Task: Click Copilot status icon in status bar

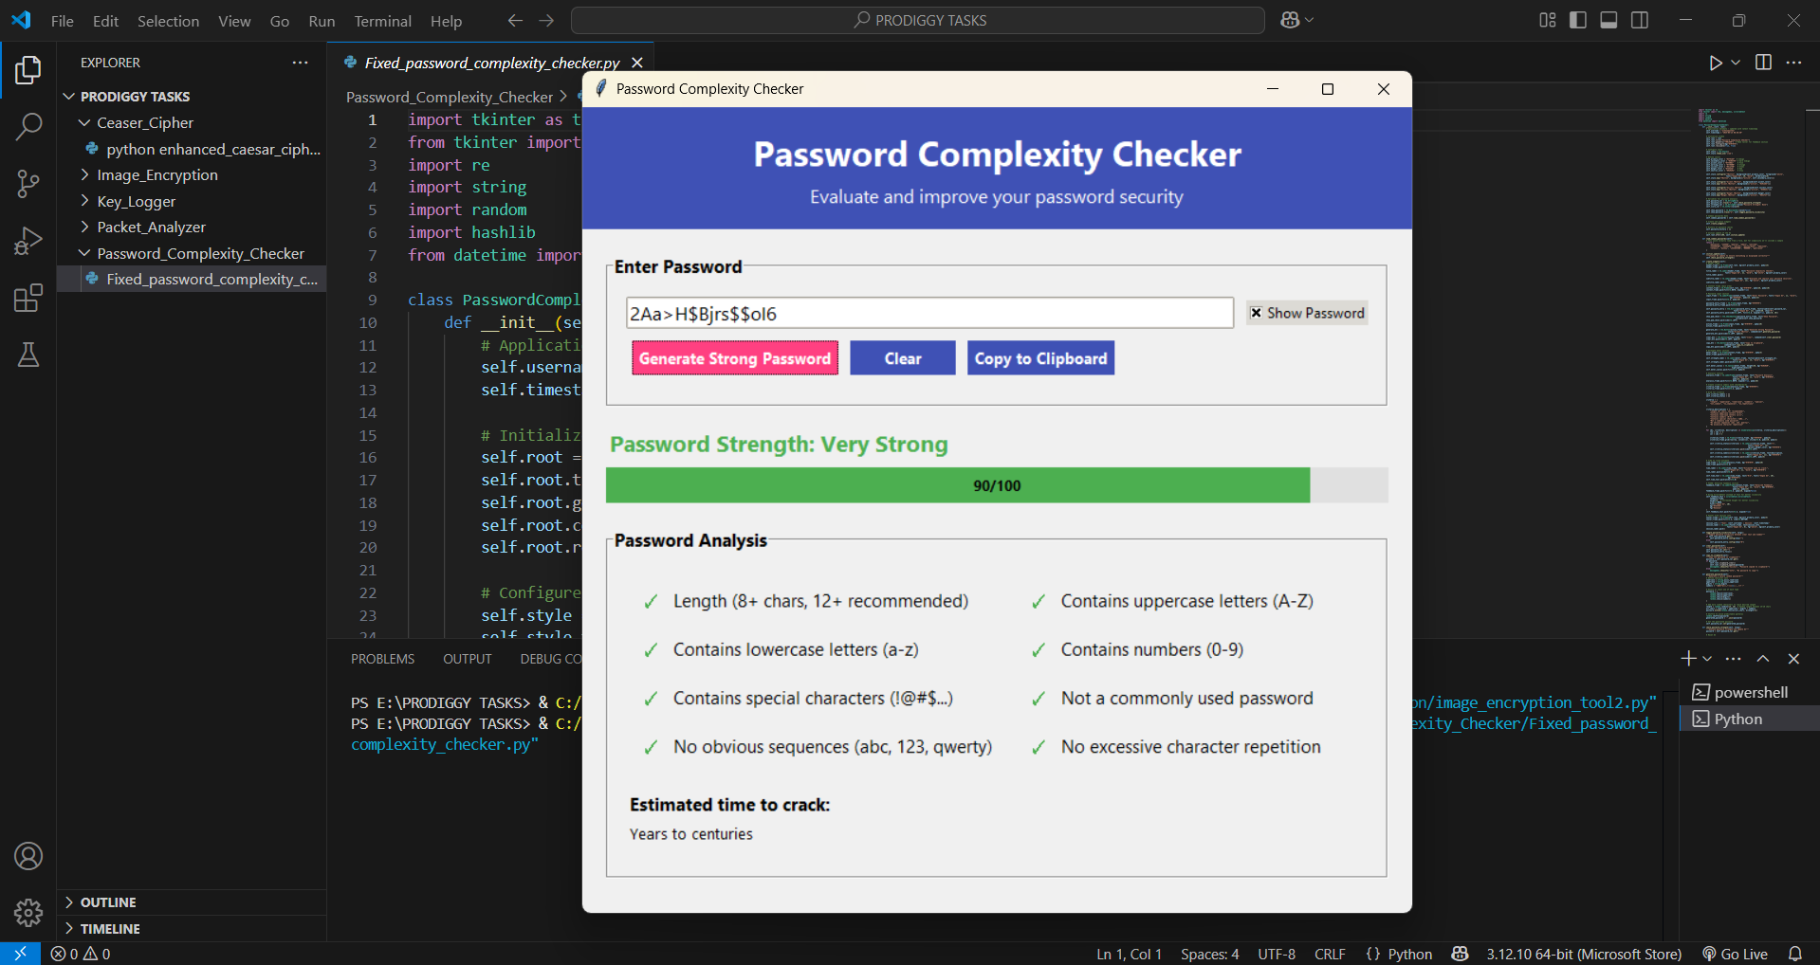Action: coord(1460,954)
